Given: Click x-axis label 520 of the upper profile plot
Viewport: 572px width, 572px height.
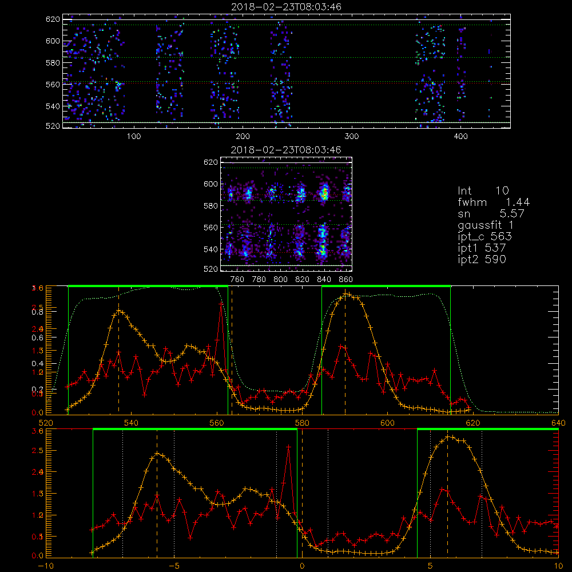Looking at the screenshot, I should (46, 423).
